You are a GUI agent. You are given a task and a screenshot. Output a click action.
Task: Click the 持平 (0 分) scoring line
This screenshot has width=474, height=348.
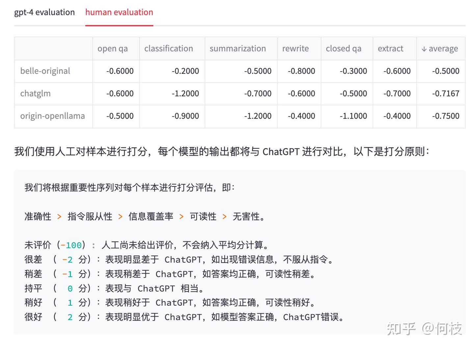point(114,288)
